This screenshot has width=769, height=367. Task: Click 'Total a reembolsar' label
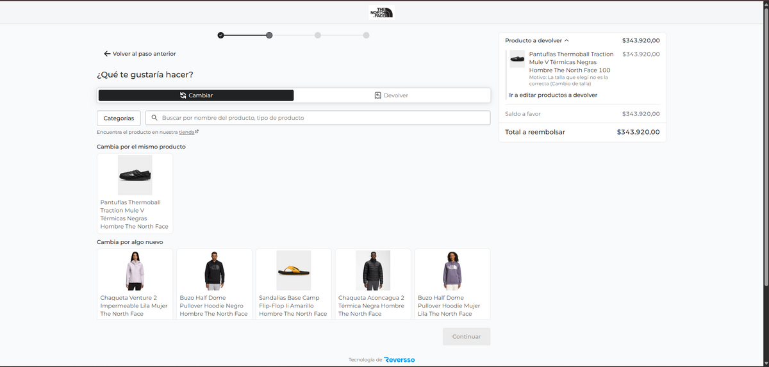[x=535, y=132]
